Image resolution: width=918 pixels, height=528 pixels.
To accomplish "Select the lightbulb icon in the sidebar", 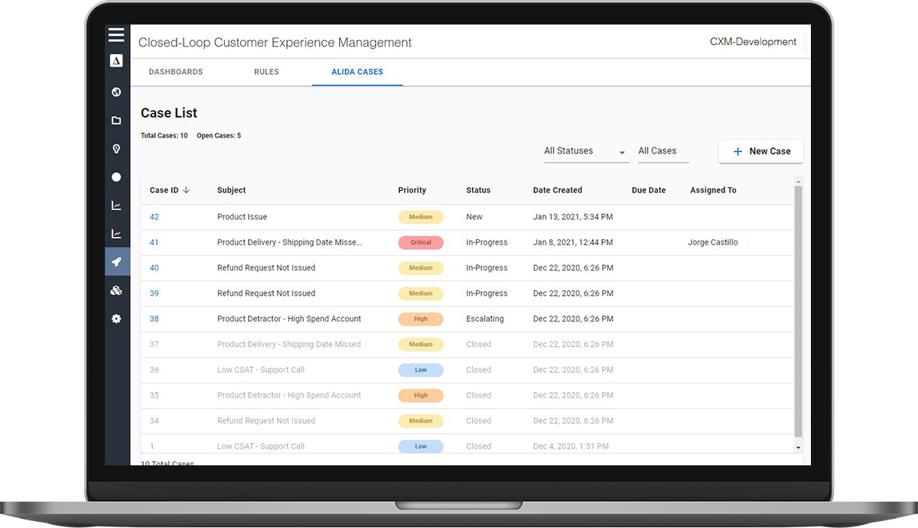I will (x=116, y=149).
